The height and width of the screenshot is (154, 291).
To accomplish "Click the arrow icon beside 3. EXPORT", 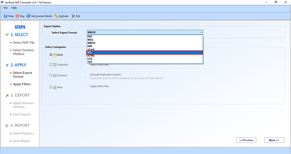I will click(7, 96).
